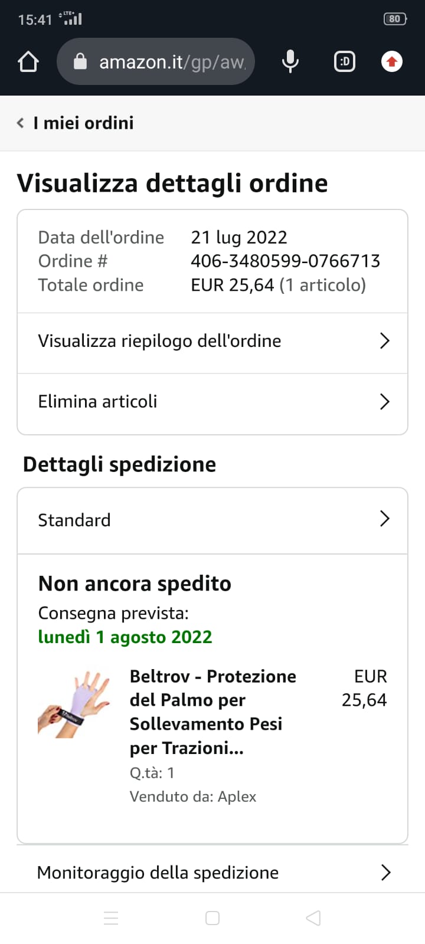Image resolution: width=425 pixels, height=944 pixels.
Task: Tap the purple glove product thumbnail
Action: coord(74,704)
